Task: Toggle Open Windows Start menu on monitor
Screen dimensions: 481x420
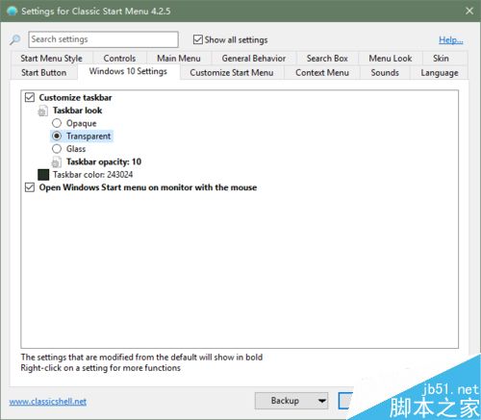Action: tap(30, 187)
